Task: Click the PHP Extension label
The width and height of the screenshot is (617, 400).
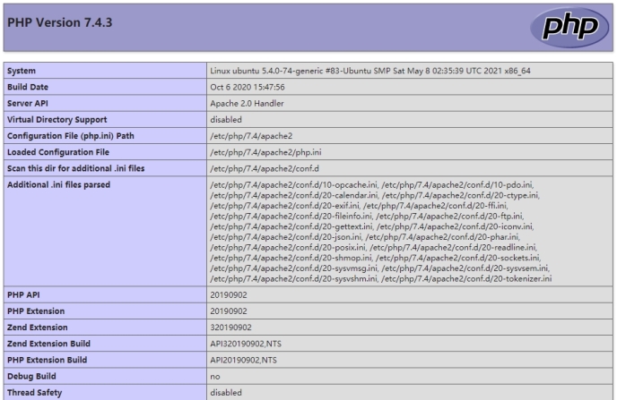Action: [36, 311]
